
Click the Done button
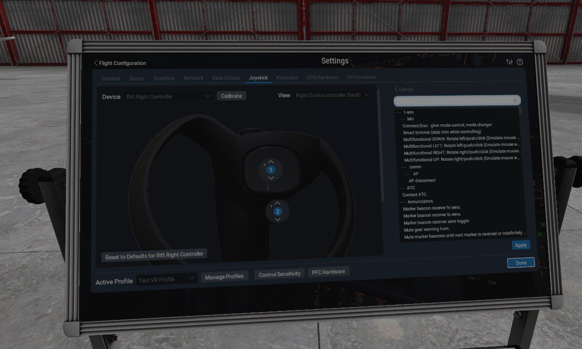tap(521, 263)
